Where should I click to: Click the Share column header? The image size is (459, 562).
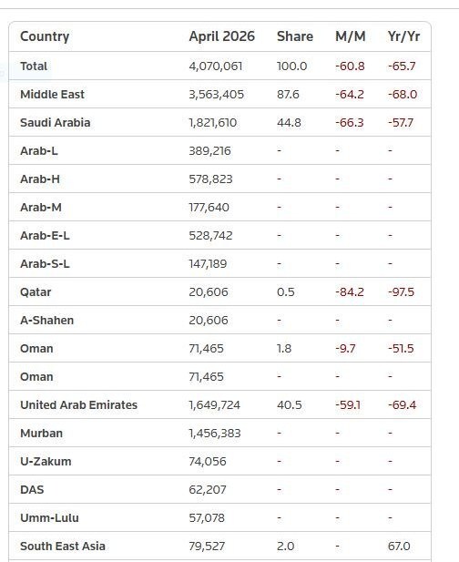295,36
